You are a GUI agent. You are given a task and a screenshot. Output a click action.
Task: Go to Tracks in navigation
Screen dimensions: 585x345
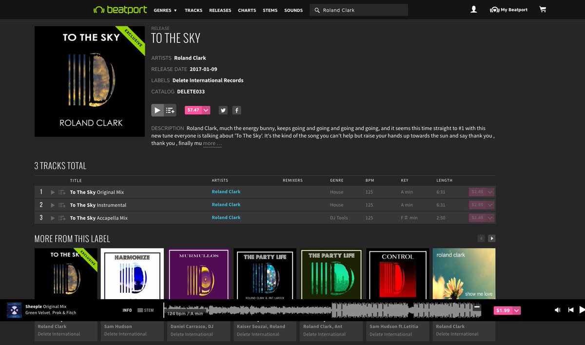tap(194, 10)
